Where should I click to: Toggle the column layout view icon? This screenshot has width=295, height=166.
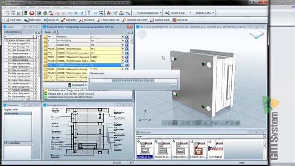(x=88, y=13)
